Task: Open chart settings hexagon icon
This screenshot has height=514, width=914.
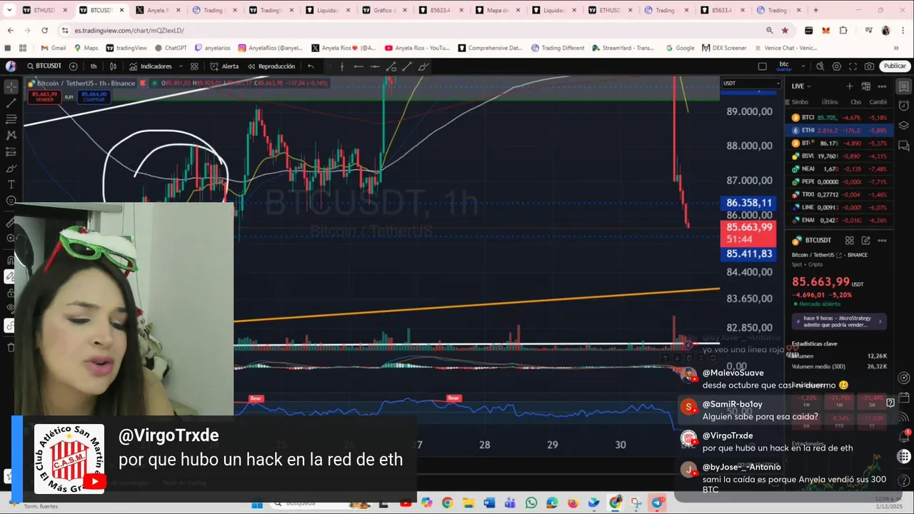Action: 837,66
